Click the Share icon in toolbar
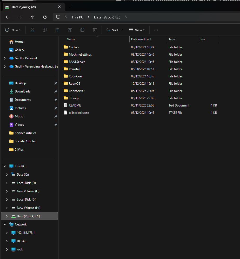 coord(82,30)
